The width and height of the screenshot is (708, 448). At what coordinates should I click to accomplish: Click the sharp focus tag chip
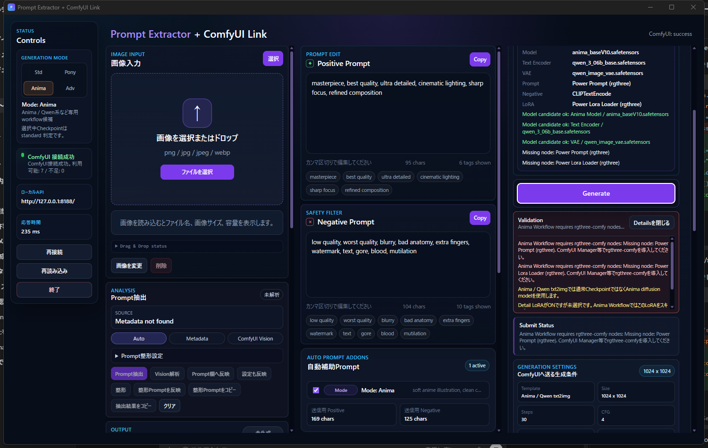click(x=322, y=190)
